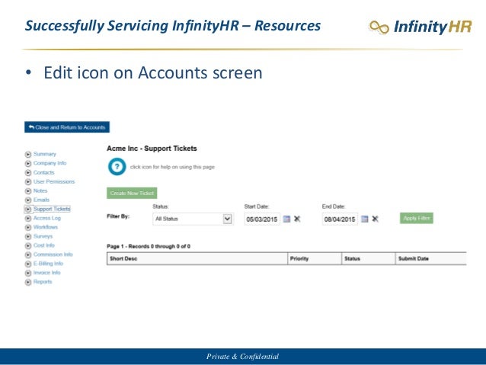Open the Workflows section
The image size is (486, 365).
(x=45, y=227)
